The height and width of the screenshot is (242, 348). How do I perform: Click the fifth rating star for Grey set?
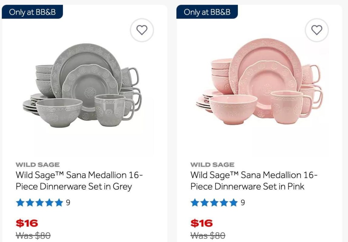tap(59, 203)
